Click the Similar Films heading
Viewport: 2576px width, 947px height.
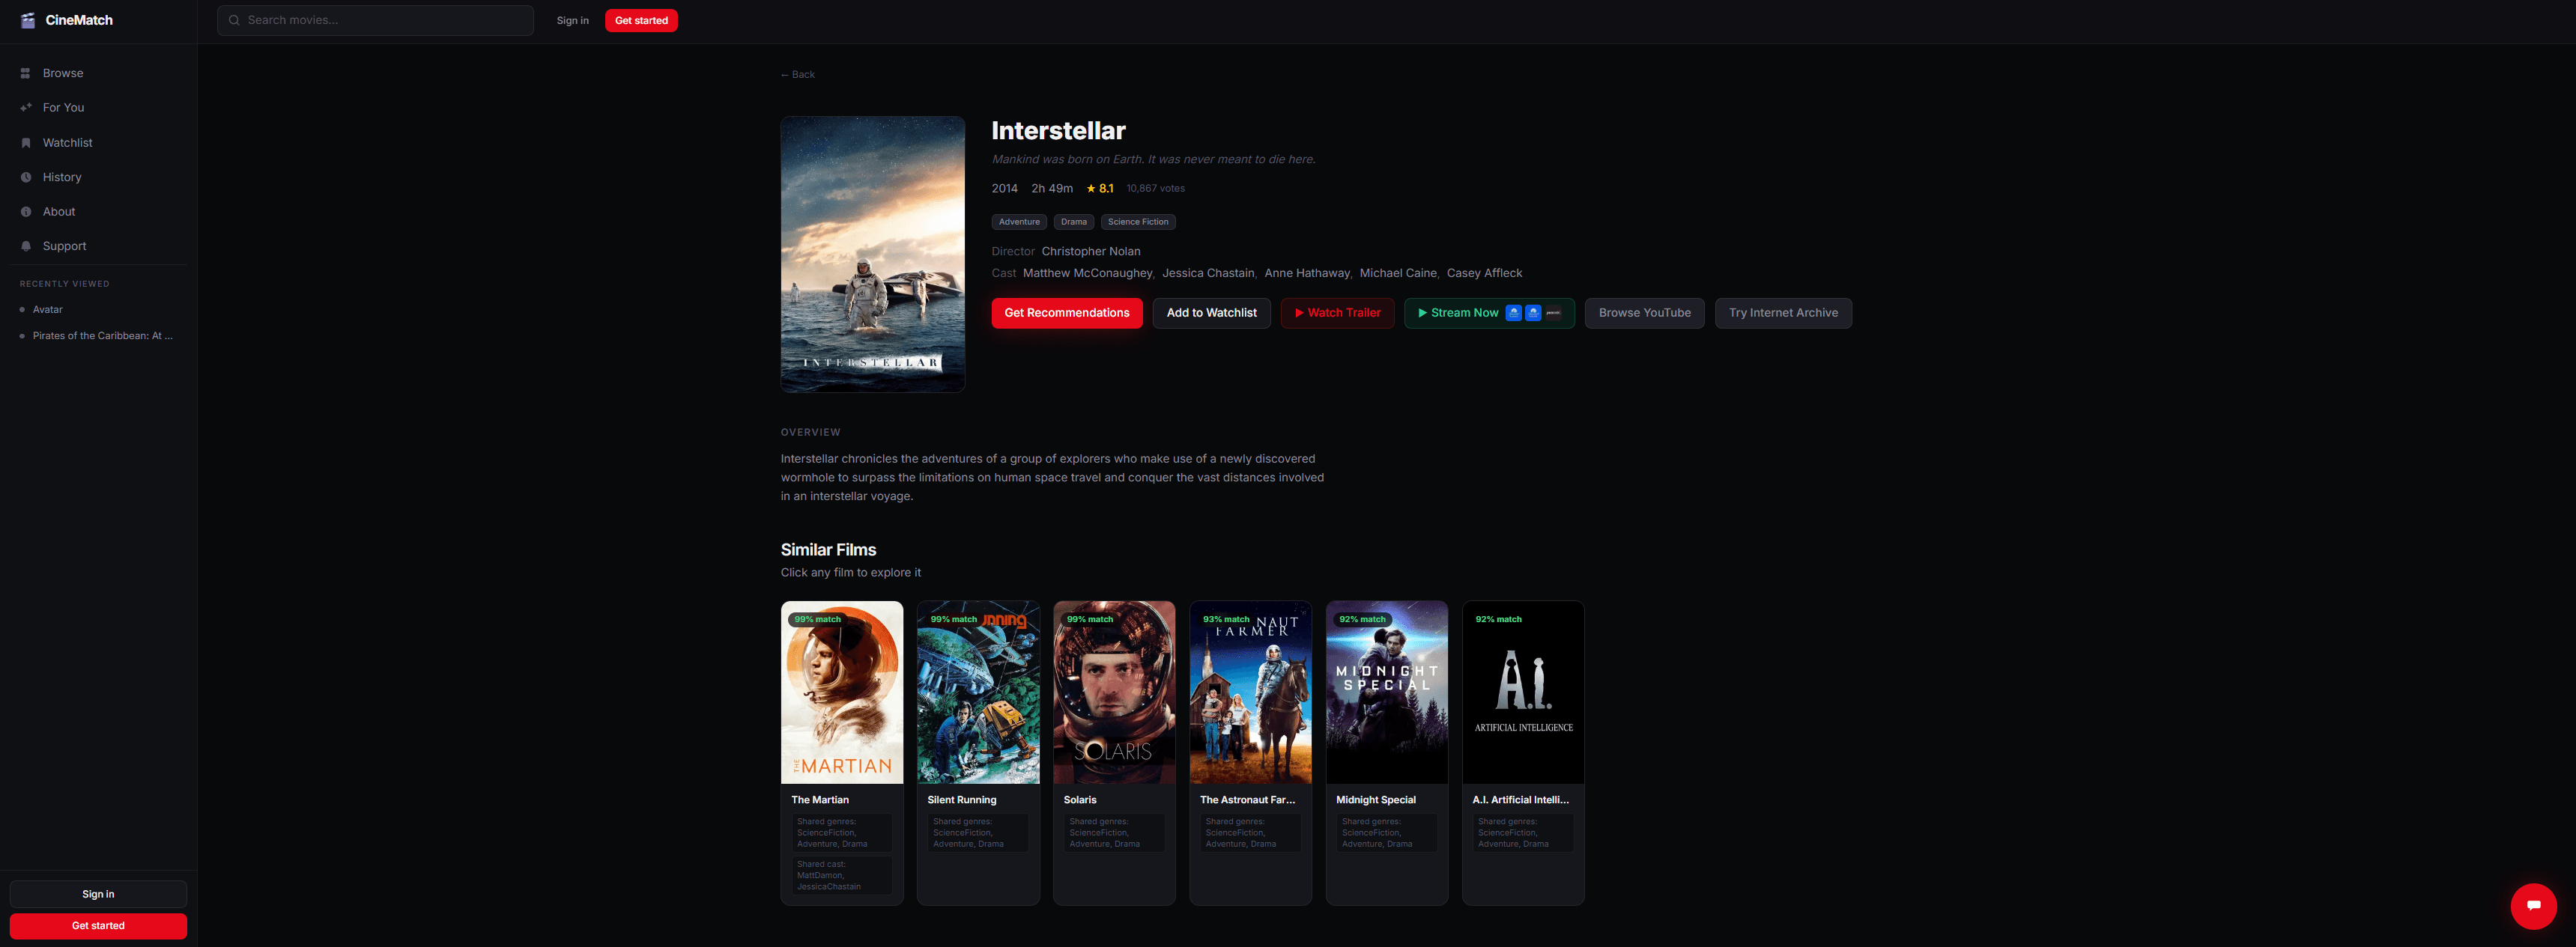(x=828, y=550)
